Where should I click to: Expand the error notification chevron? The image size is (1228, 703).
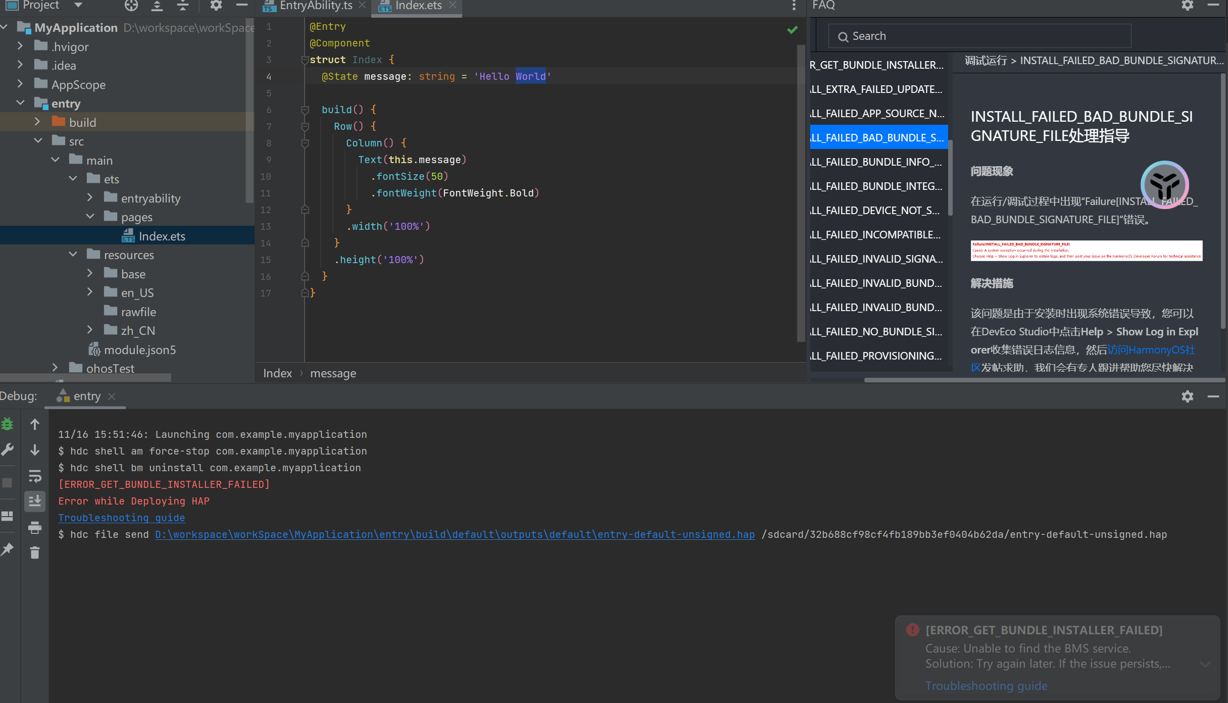(x=1206, y=664)
